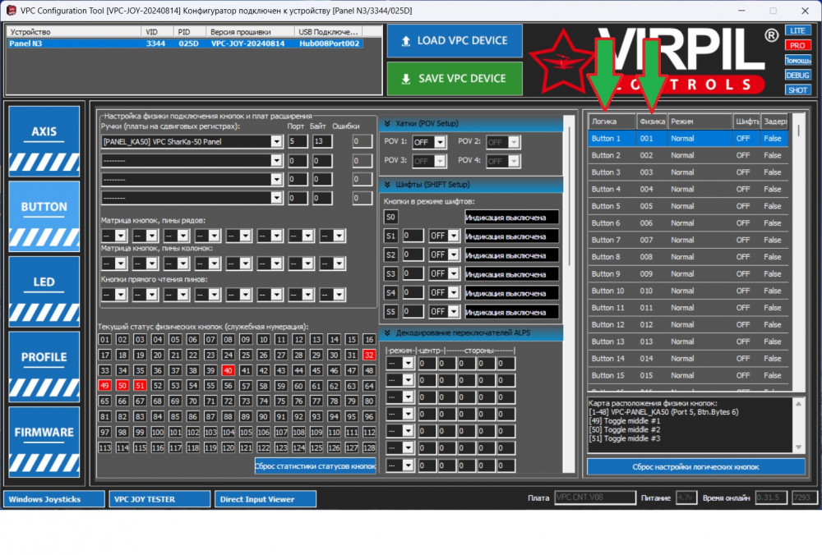
Task: Click the S1 Индикация выключена field
Action: click(x=511, y=236)
